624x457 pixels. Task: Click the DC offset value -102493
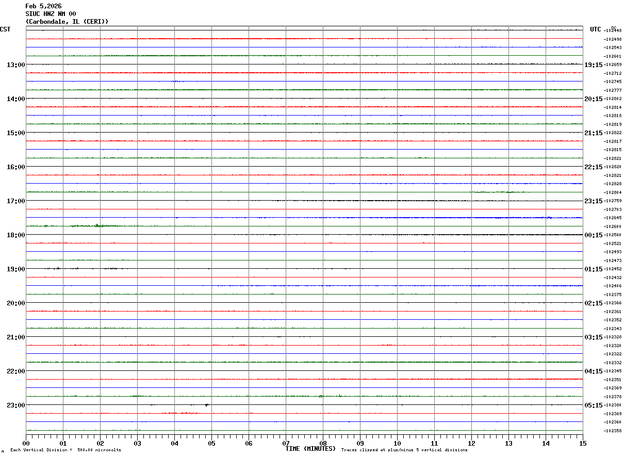[x=613, y=252]
